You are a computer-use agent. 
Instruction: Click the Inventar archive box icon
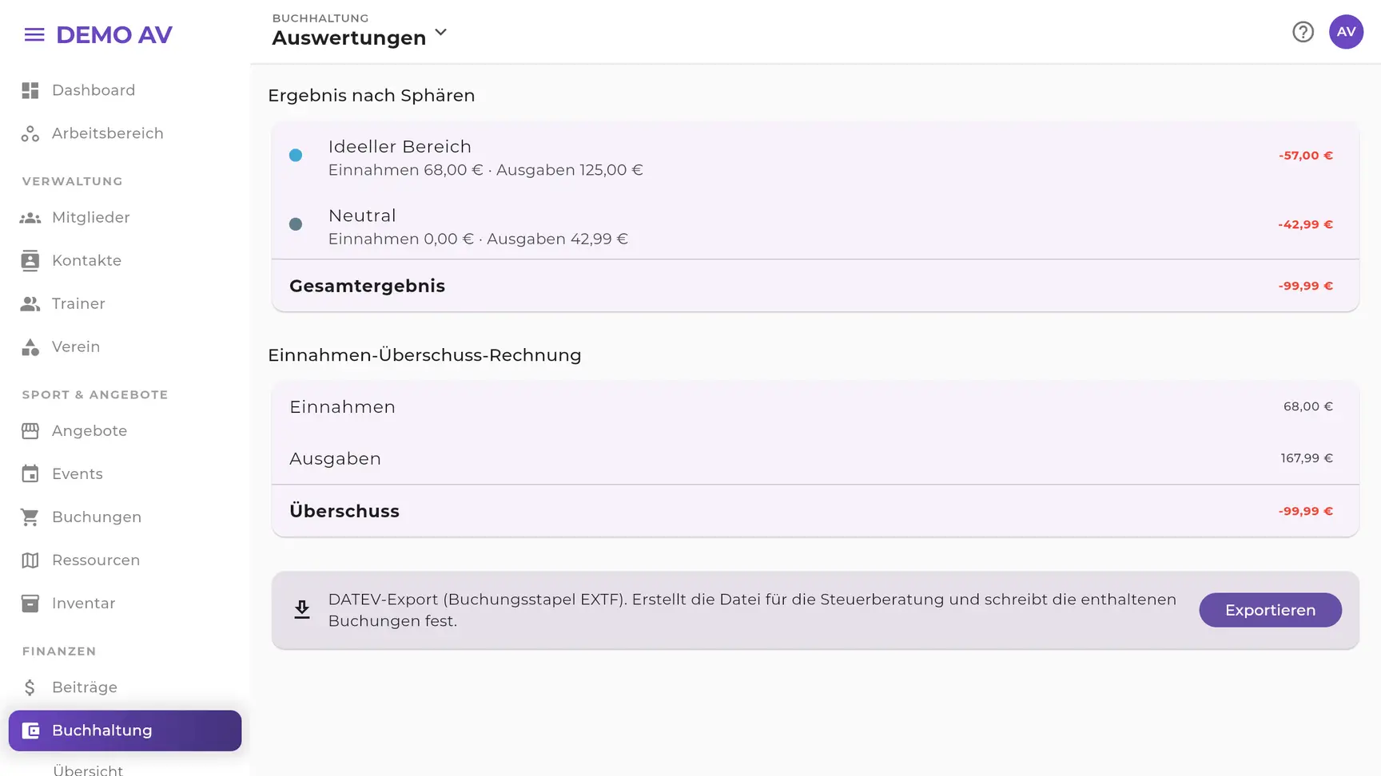[x=30, y=604]
